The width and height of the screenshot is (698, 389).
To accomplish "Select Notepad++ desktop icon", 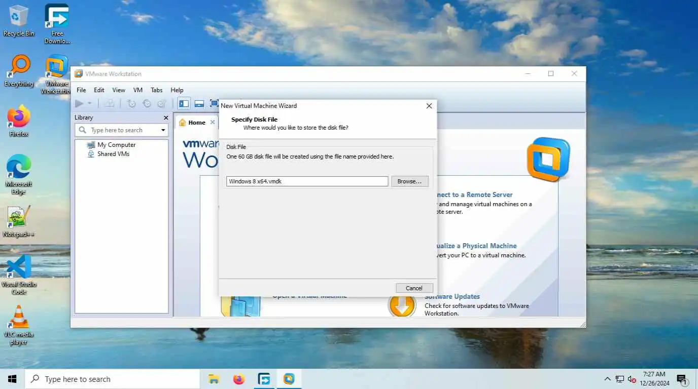I will (19, 221).
